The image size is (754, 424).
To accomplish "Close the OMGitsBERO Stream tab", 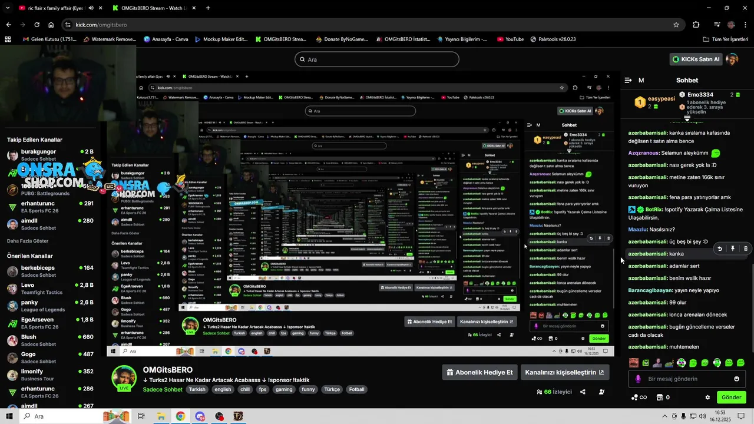I will tap(193, 8).
